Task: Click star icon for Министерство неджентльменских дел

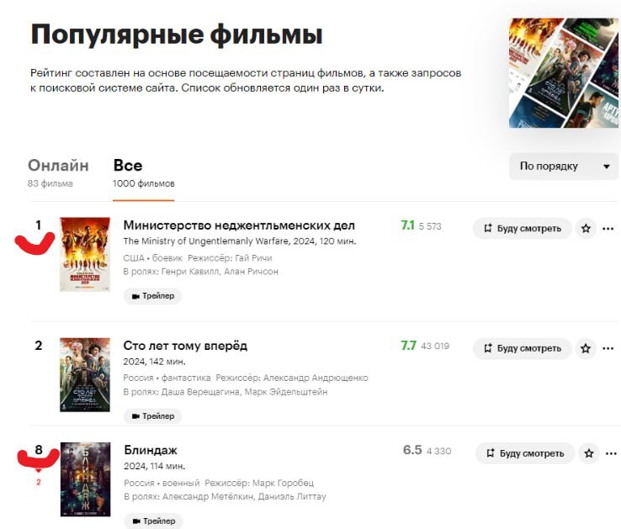Action: pos(586,229)
